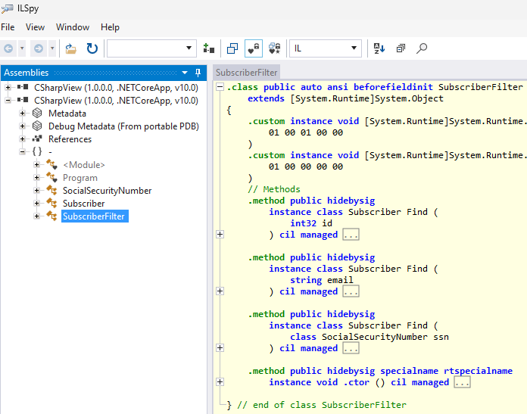Click the Assemblies panel pin icon

[198, 73]
